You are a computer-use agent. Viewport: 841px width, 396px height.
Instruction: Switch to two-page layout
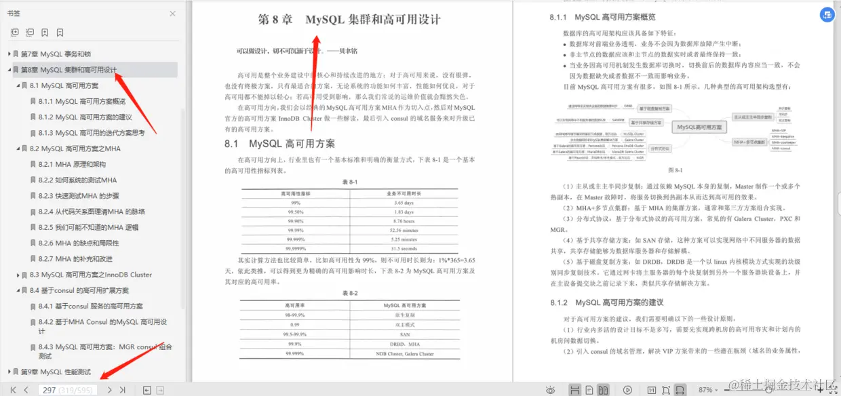click(604, 390)
